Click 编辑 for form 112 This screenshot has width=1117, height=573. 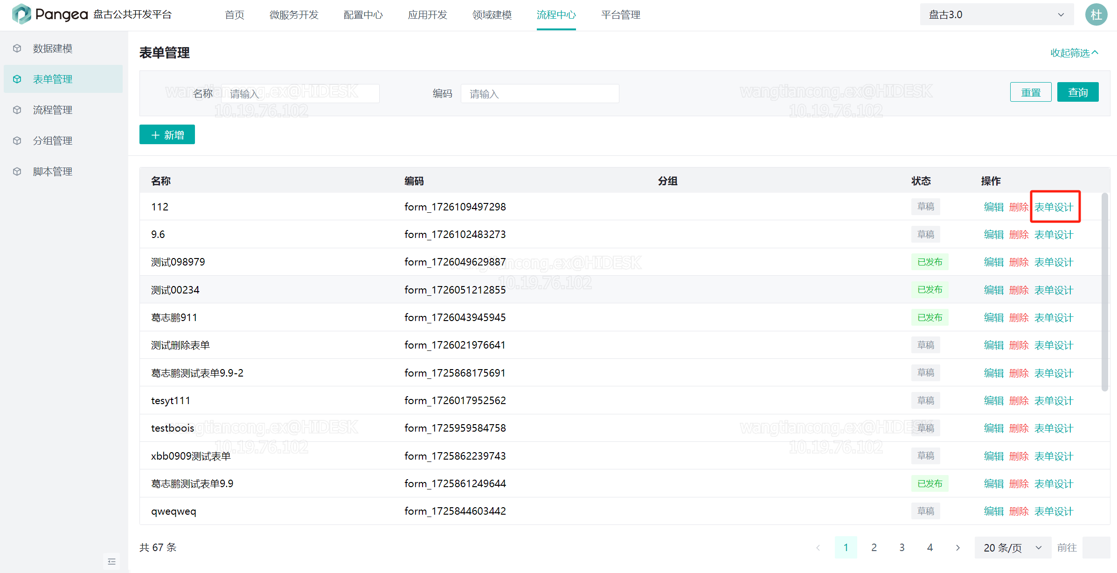click(994, 207)
